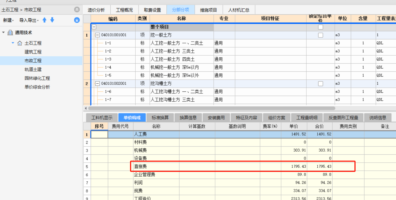Tick the lock price checkbox for 挖沟槽土方
Screen dimensions: 396x200
[320, 84]
